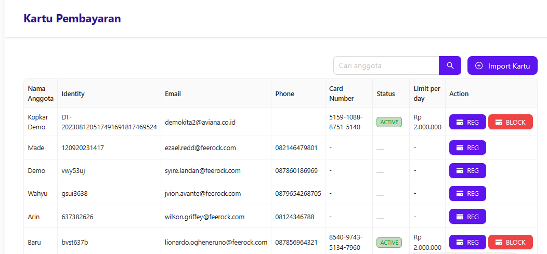This screenshot has height=254, width=547.
Task: Click email demokita2@aviana.co.id
Action: (200, 122)
